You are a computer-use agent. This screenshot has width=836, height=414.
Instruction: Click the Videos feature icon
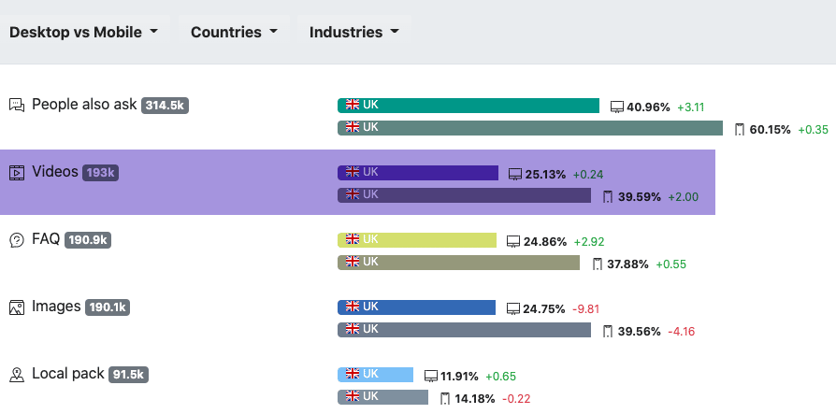coord(17,172)
